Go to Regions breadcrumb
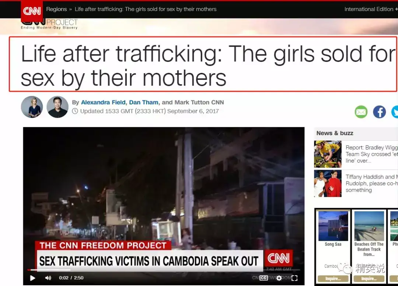This screenshot has height=286, width=398. (56, 9)
